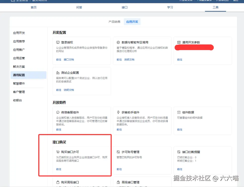Select 智慧硬件 in the left sidebar

coord(19,83)
